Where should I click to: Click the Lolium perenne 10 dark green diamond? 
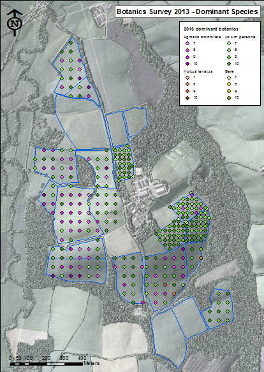coord(229,64)
